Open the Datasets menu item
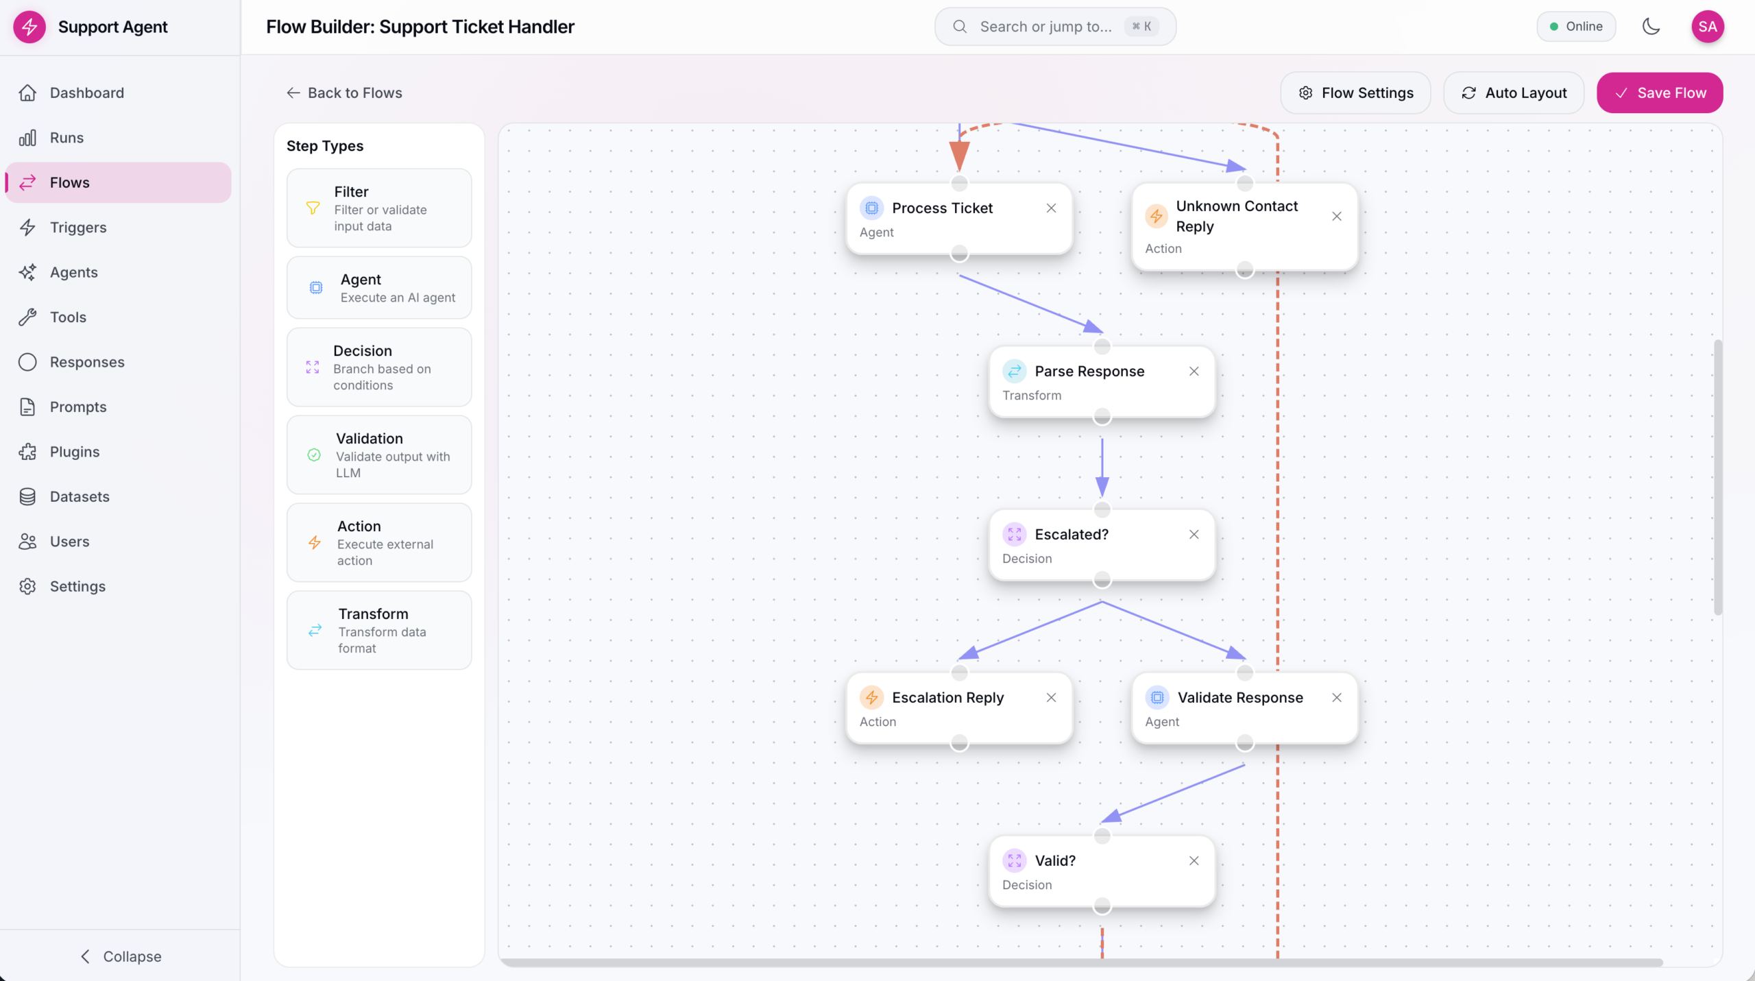 pyautogui.click(x=119, y=497)
